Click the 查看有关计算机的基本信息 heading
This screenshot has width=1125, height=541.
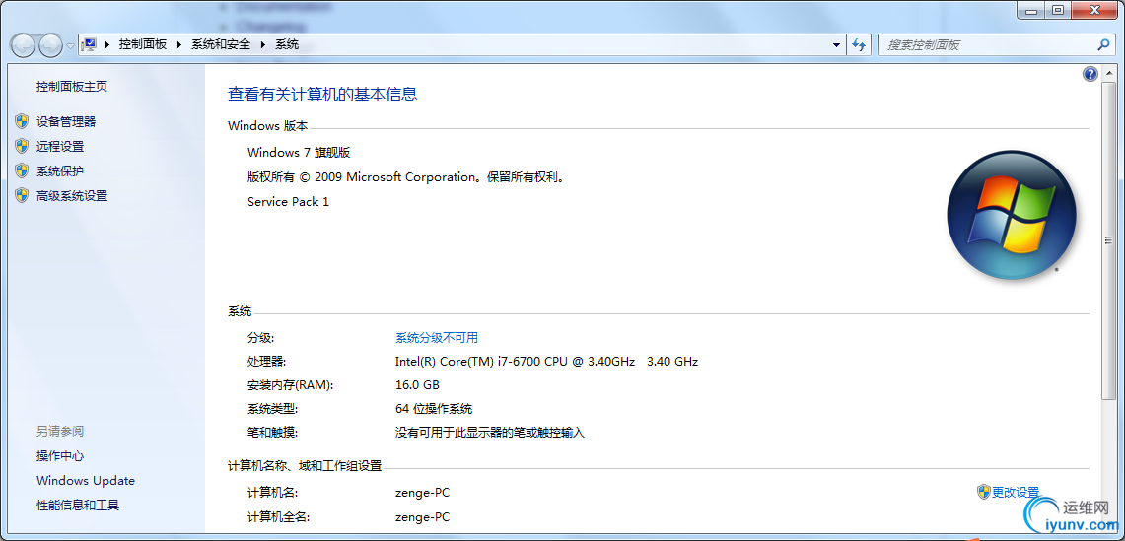pyautogui.click(x=322, y=94)
